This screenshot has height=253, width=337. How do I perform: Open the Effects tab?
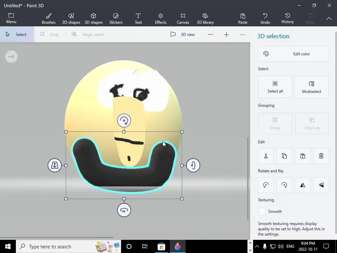161,19
